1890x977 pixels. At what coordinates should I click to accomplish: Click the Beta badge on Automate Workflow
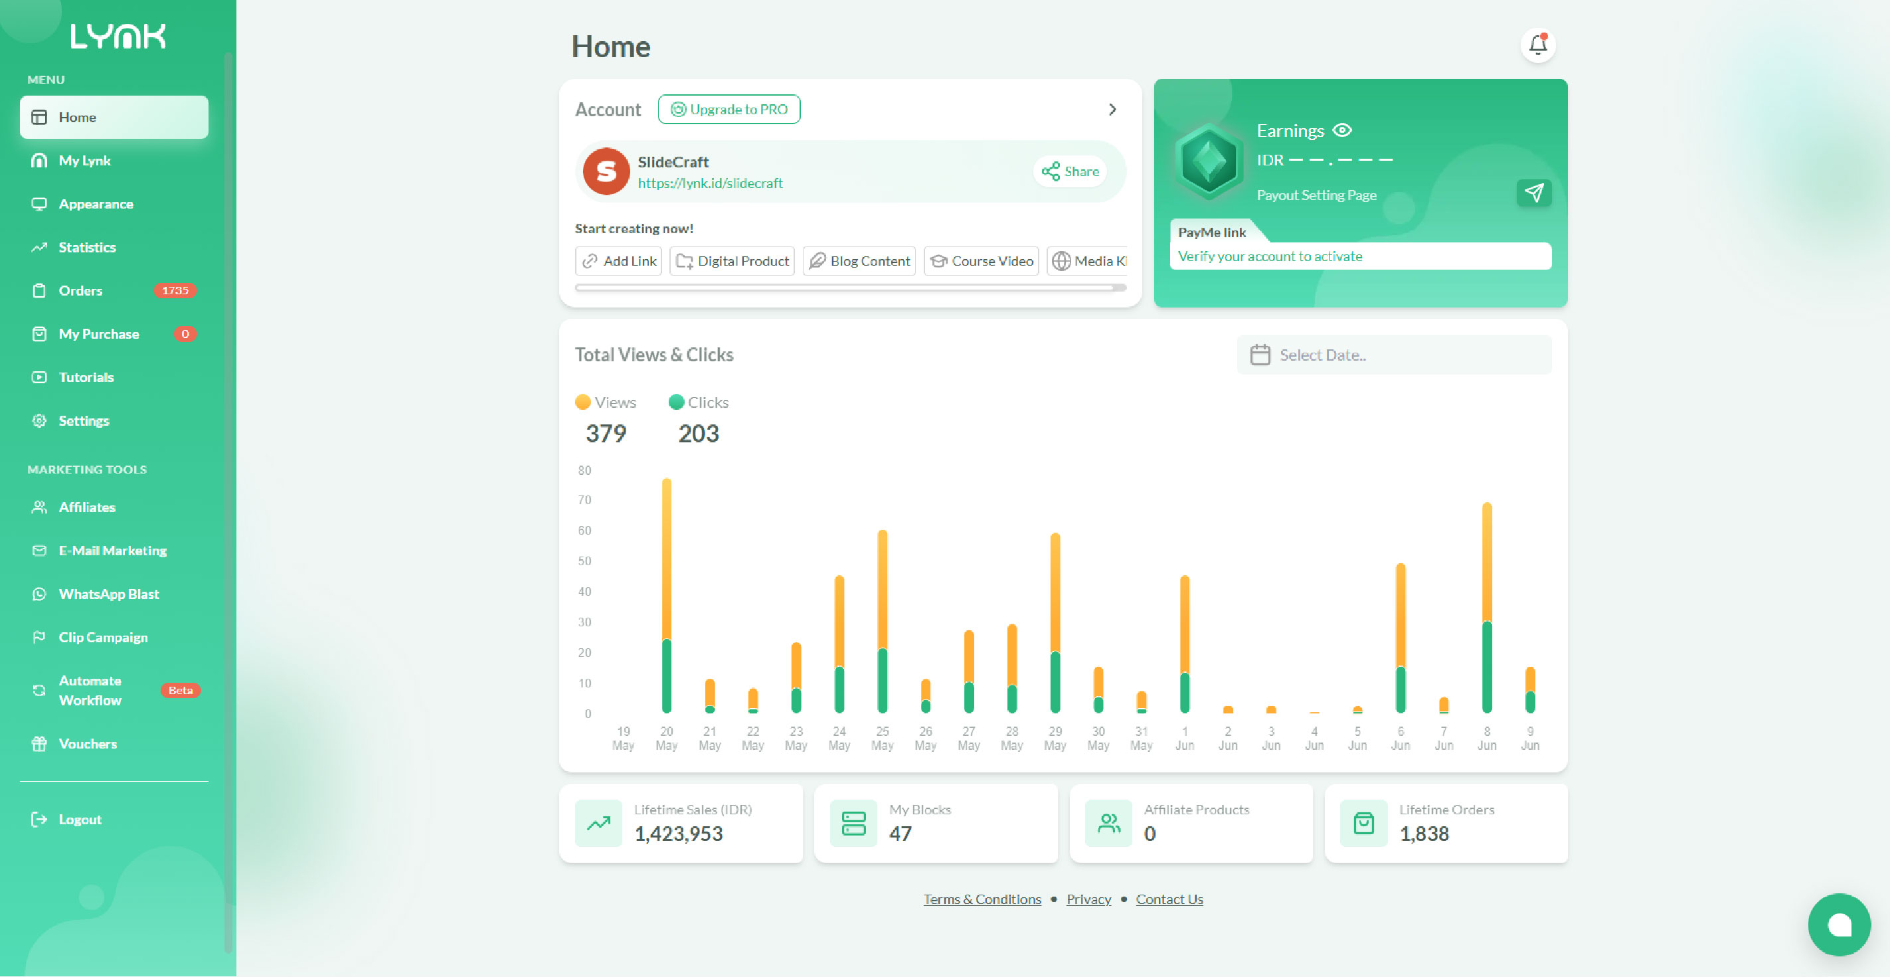click(181, 691)
